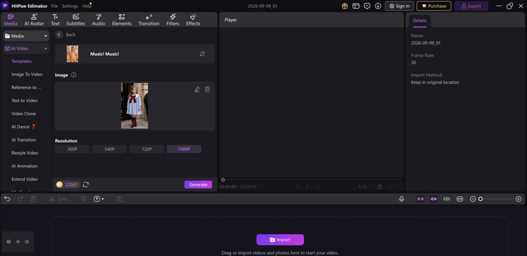Image resolution: width=527 pixels, height=256 pixels.
Task: Click the Purchase button
Action: (x=434, y=6)
